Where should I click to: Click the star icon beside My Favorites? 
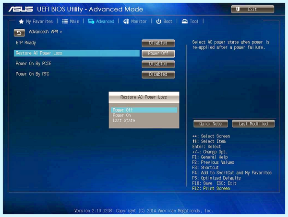point(21,22)
